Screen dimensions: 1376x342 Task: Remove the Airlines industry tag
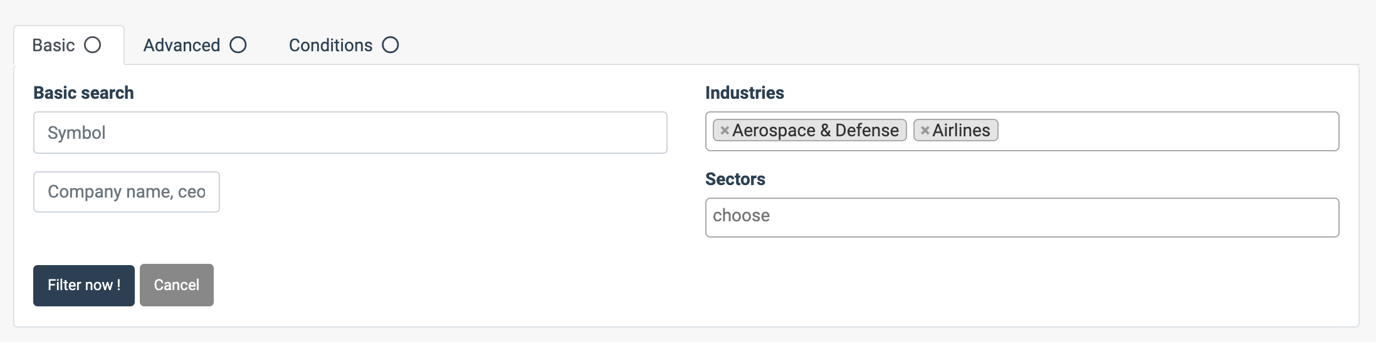(925, 131)
